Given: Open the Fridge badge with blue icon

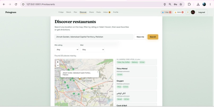Looking at the screenshot, I should pyautogui.click(x=166, y=12).
